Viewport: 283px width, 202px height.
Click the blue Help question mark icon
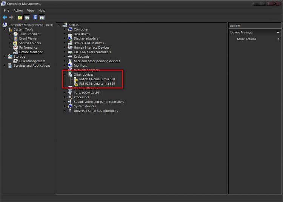35,17
